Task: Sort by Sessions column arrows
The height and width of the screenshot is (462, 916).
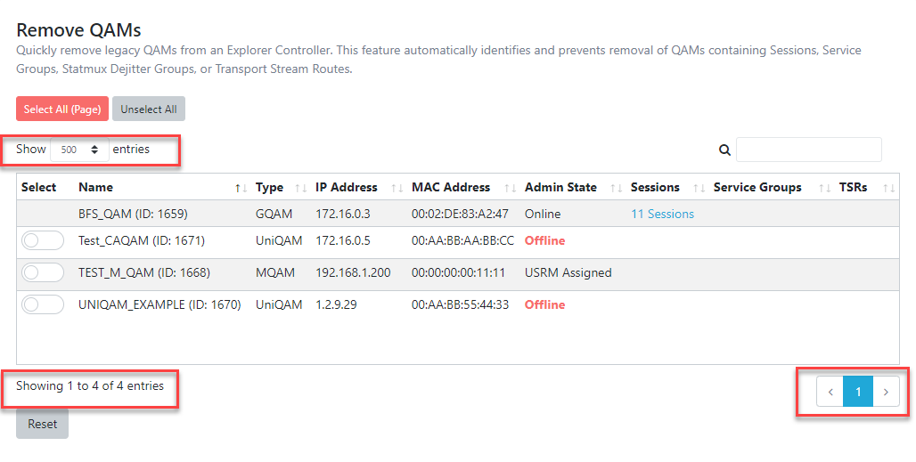Action: tap(699, 188)
